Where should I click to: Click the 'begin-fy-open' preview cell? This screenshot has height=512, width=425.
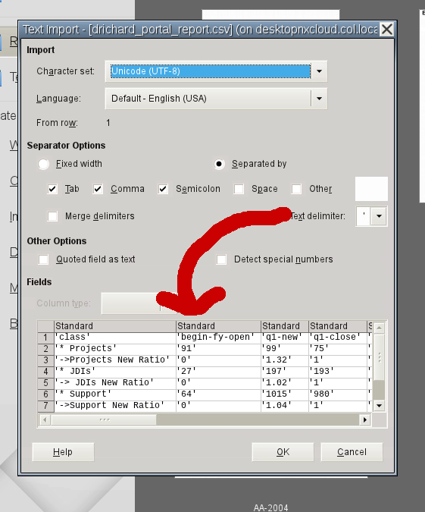click(218, 337)
